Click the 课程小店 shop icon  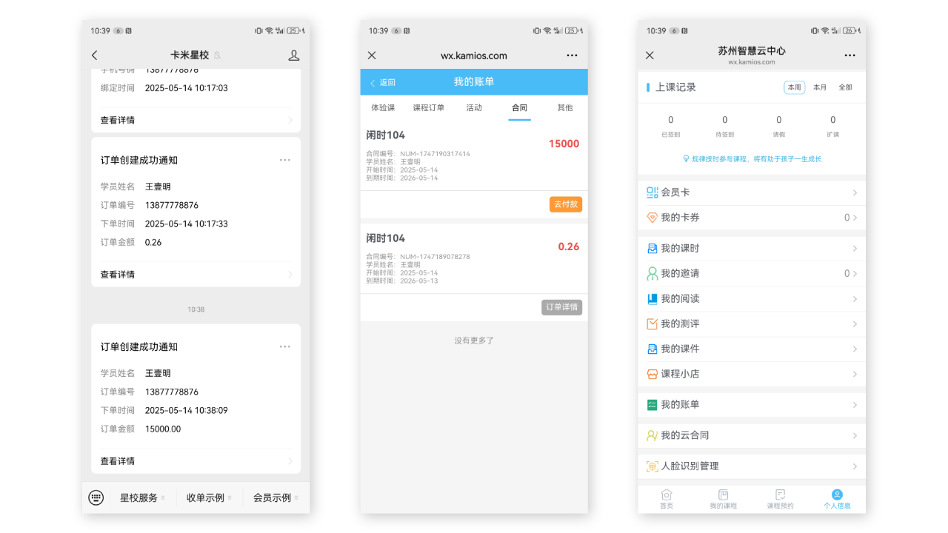pos(652,374)
